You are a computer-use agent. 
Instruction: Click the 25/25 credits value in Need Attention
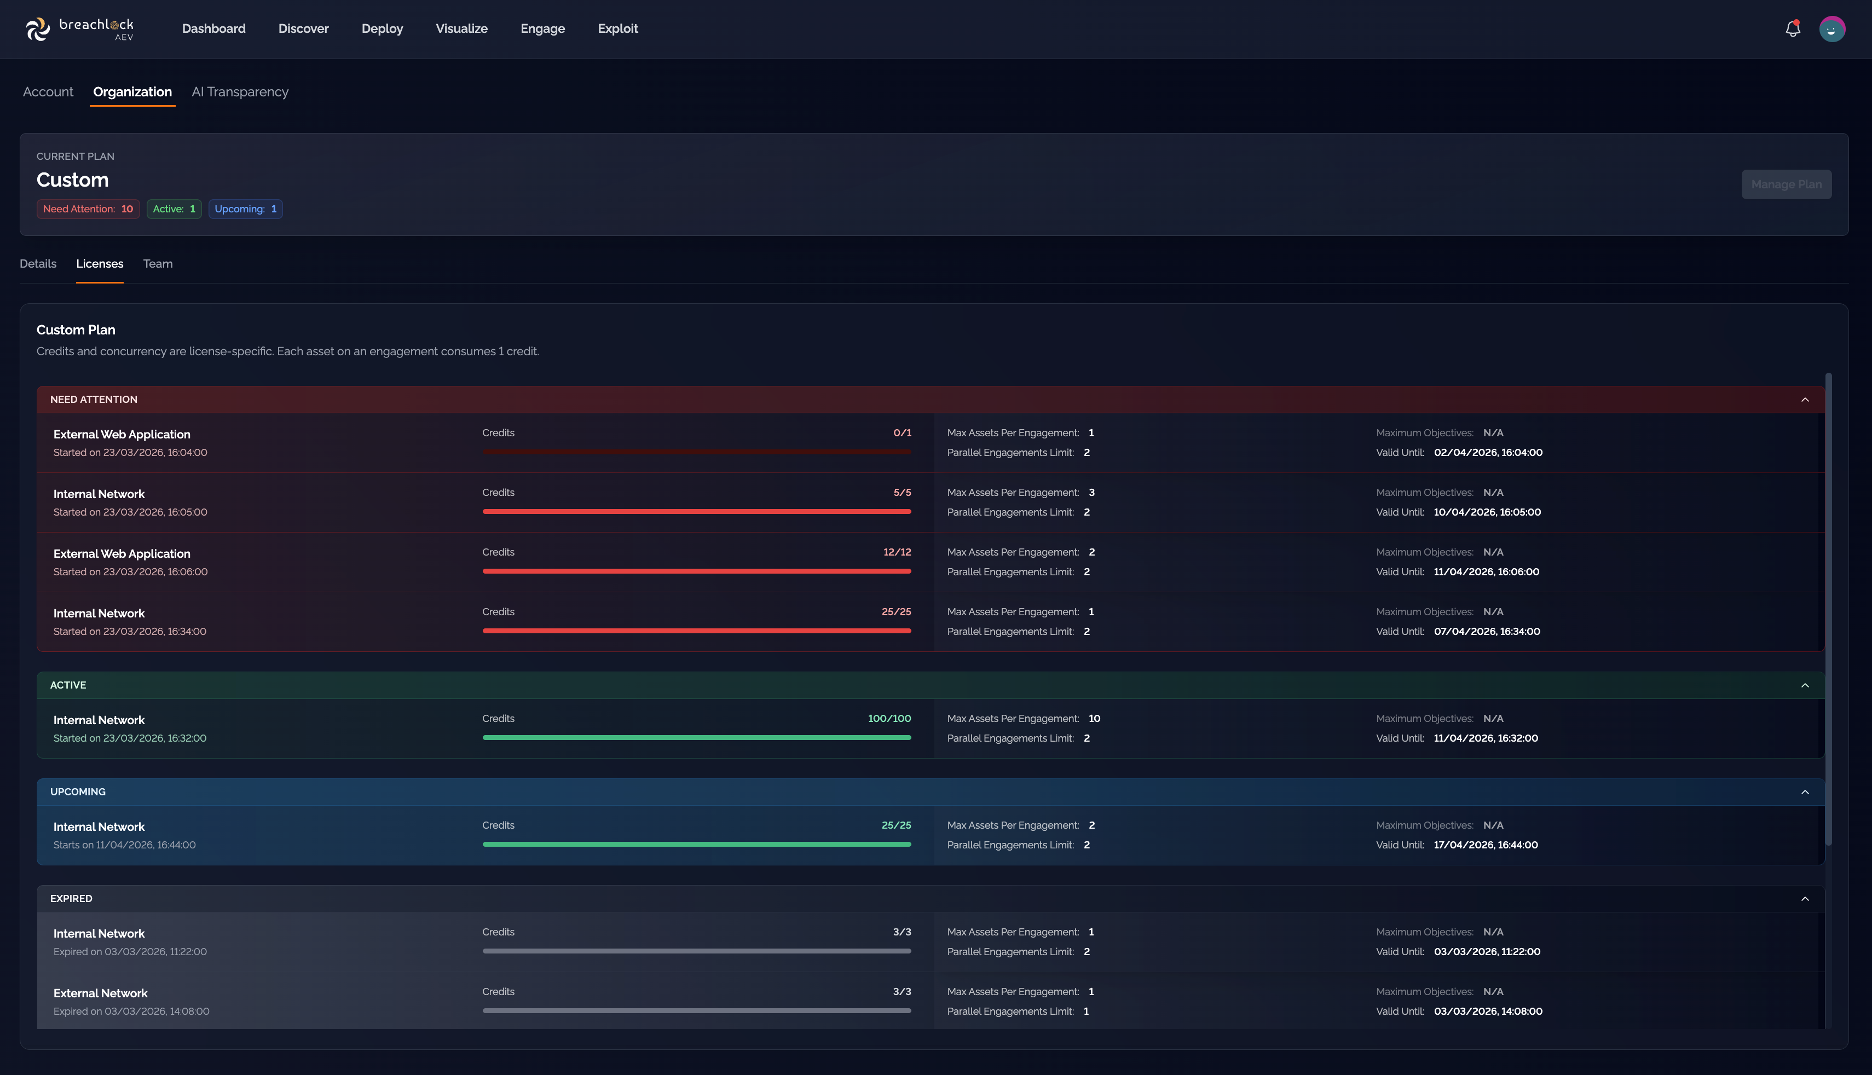coord(896,612)
